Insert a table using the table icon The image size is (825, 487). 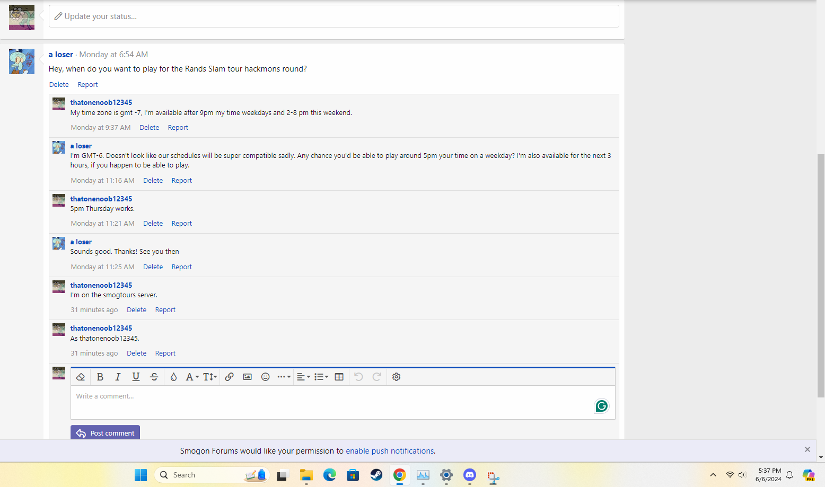pos(339,377)
